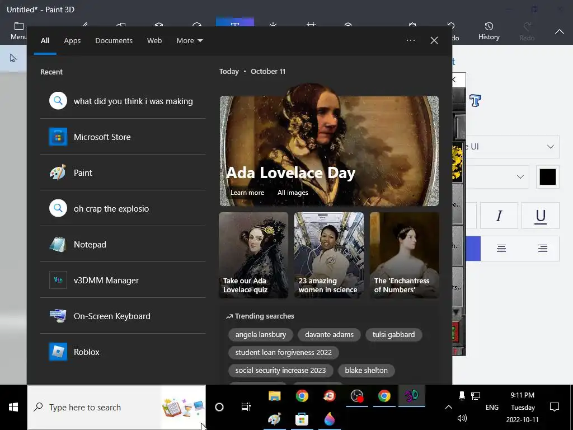The image size is (573, 430).
Task: Open The 'Enchantress of Numbers' card
Action: (404, 255)
